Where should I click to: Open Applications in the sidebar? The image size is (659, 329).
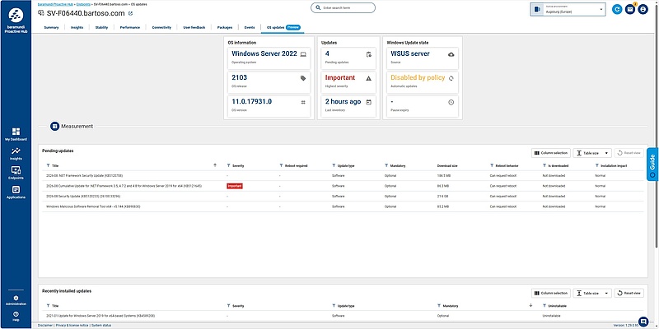click(x=16, y=192)
